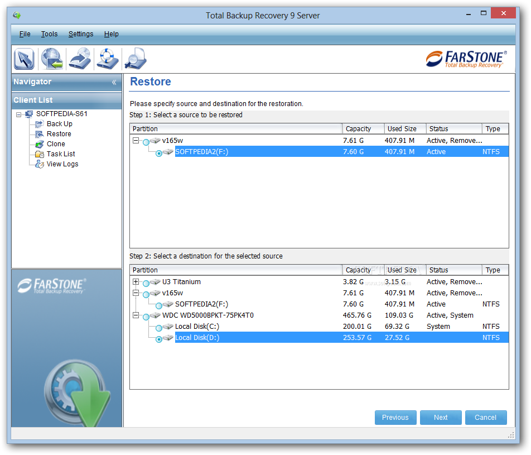Click drive icon beside Local Disk(D:)
531x455 pixels.
tap(168, 338)
